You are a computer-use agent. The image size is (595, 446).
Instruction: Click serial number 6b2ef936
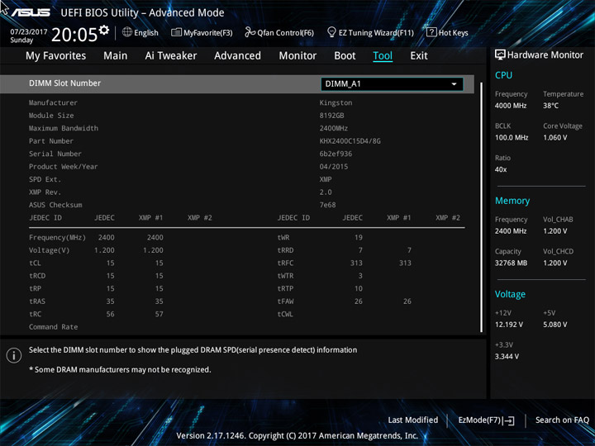[x=336, y=154]
